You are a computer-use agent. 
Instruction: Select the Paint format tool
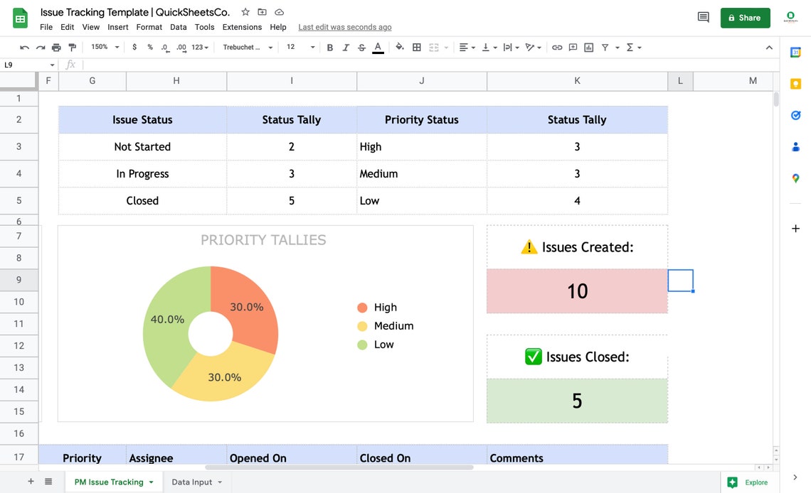pos(73,48)
